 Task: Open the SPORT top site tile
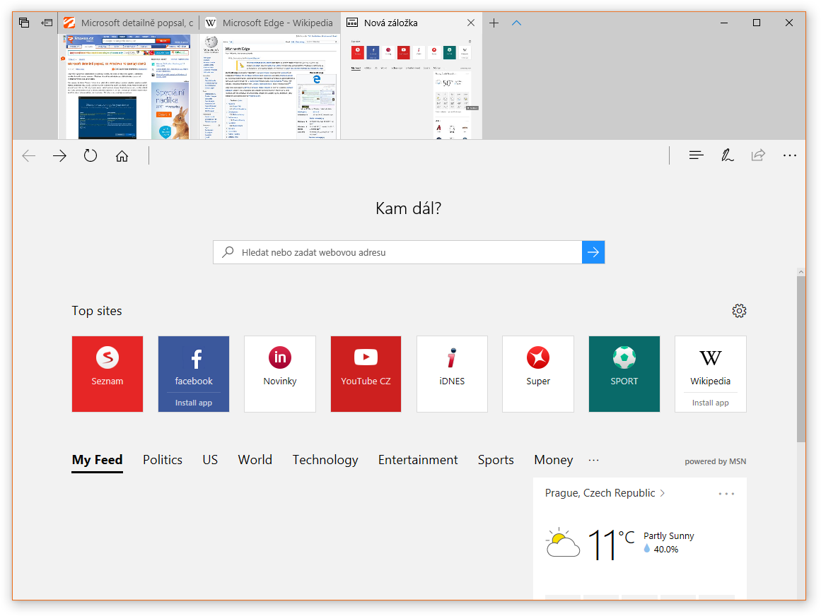[624, 374]
